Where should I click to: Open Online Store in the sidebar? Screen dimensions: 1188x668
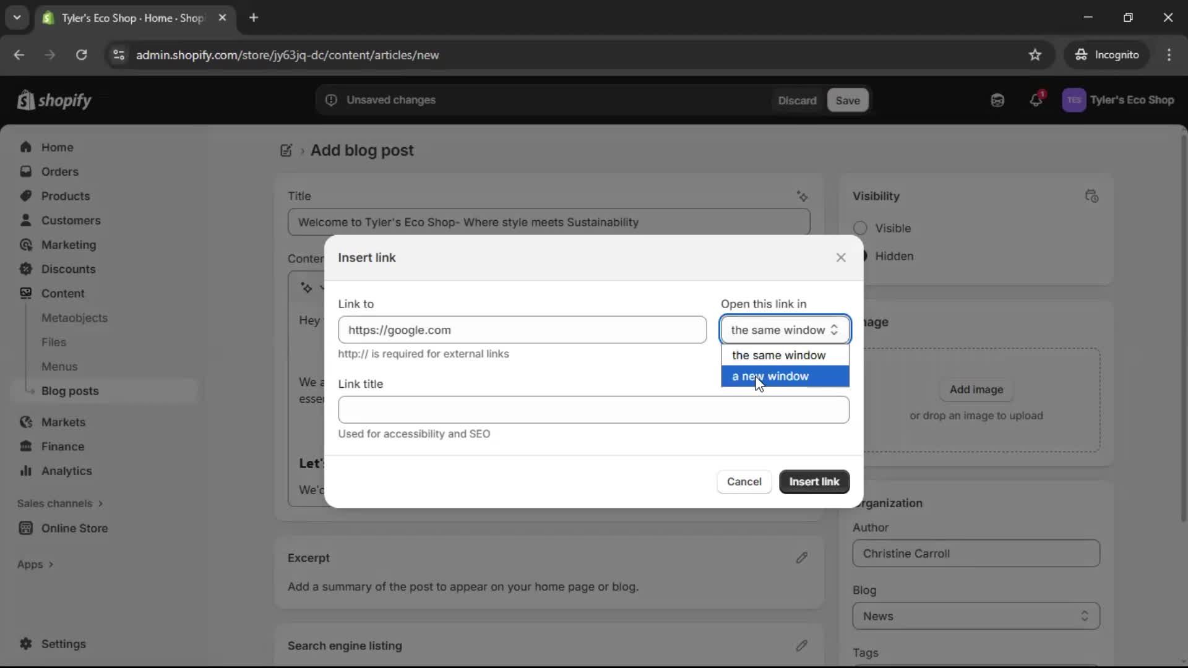click(x=73, y=529)
